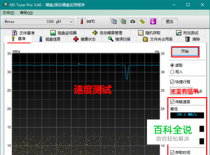Close the HD Tune Pro window
This screenshot has width=210, height=155.
[202, 5]
